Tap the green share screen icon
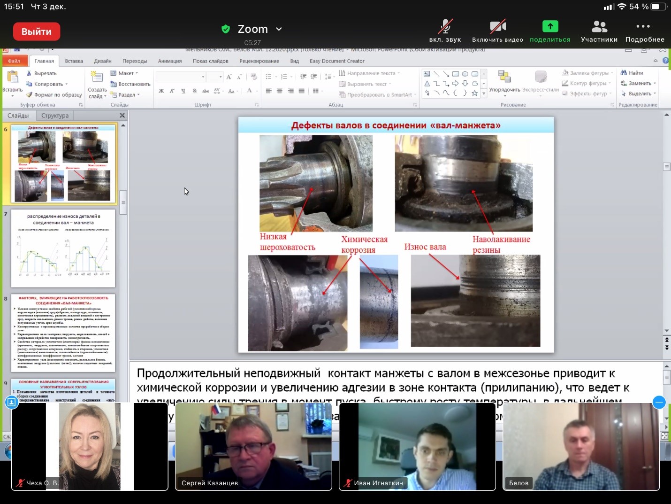Image resolution: width=671 pixels, height=504 pixels. click(x=550, y=27)
